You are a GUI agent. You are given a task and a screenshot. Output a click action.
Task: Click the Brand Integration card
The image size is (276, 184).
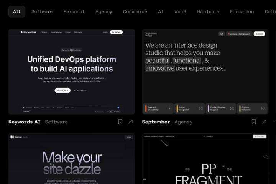190,108
